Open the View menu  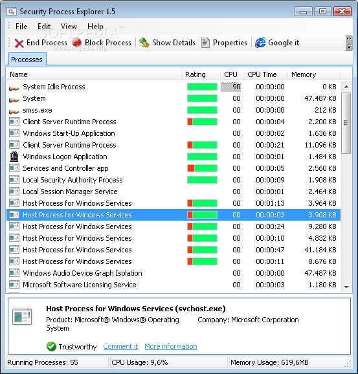coord(69,27)
